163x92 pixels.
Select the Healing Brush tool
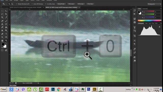coord(2,21)
